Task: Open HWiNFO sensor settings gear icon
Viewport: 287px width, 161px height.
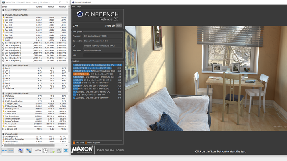Action: [59, 151]
